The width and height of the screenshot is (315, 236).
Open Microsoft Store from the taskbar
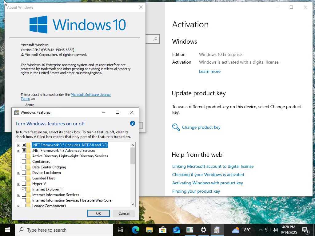[x=163, y=230]
